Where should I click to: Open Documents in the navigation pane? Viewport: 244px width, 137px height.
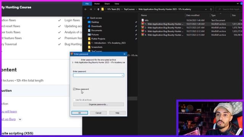tap(96, 30)
